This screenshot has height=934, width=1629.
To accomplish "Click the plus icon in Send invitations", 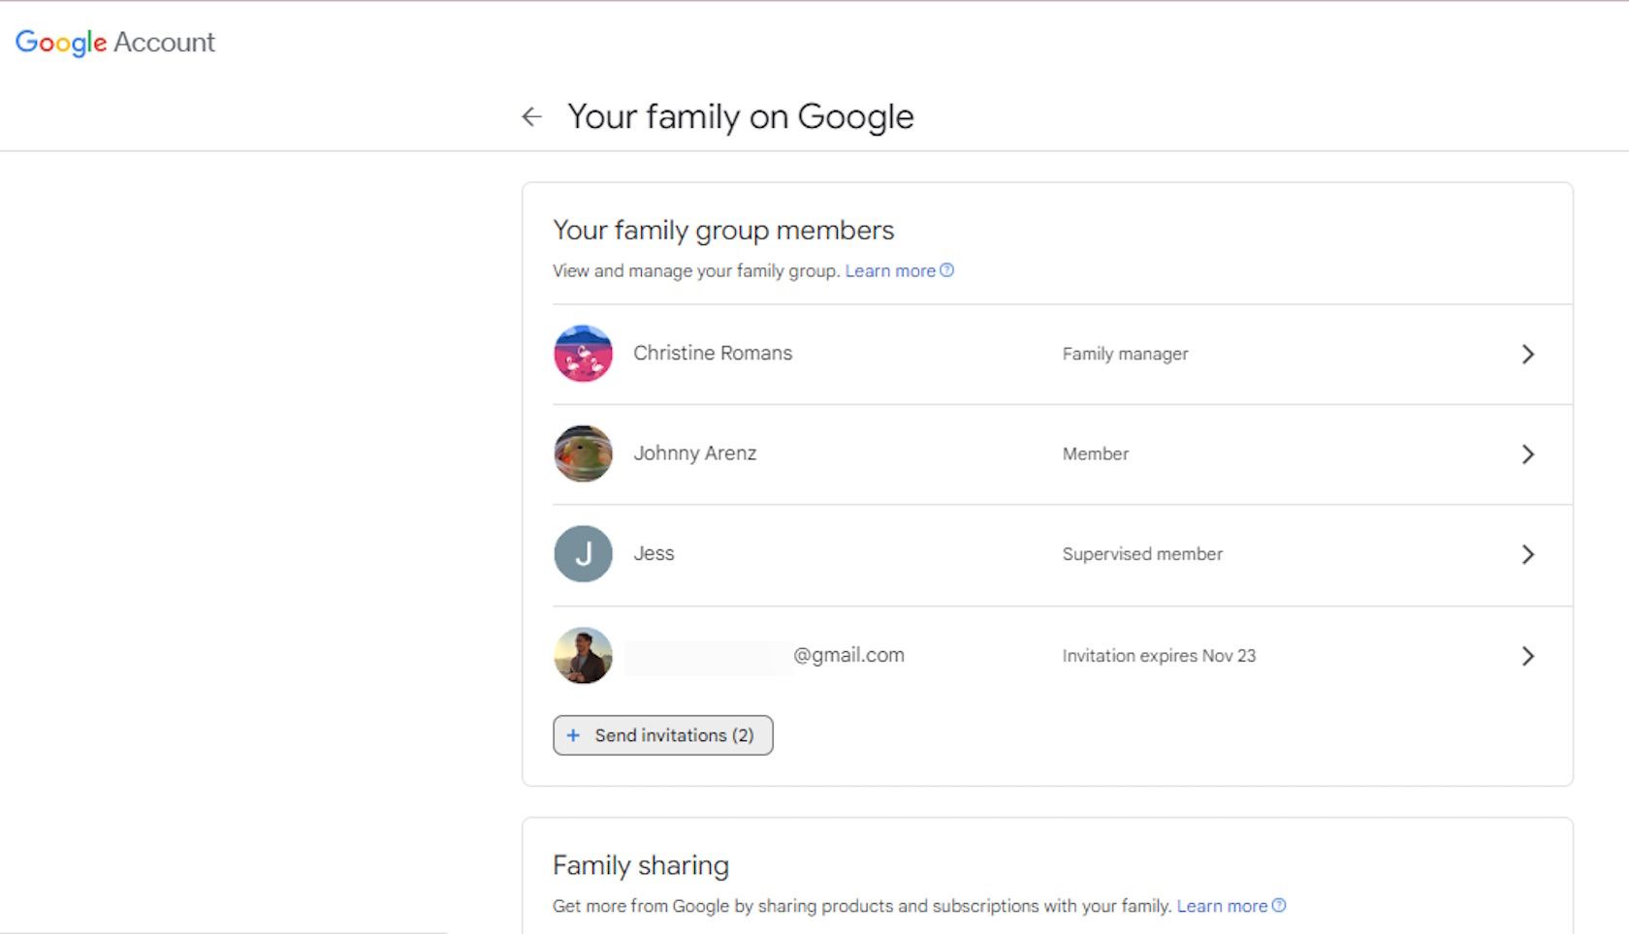I will pyautogui.click(x=573, y=735).
